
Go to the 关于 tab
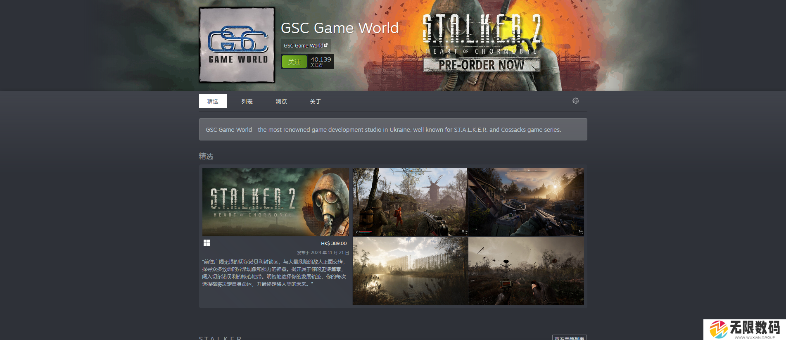316,101
